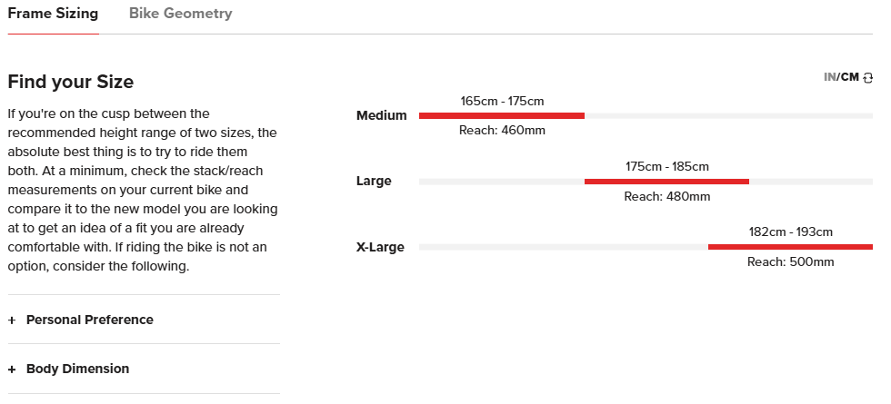This screenshot has height=404, width=891.
Task: Click the Medium red height range bar
Action: click(x=501, y=116)
